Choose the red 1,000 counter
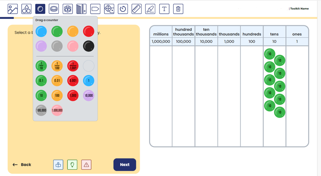Screen dimensions: 321x176 pos(73,95)
